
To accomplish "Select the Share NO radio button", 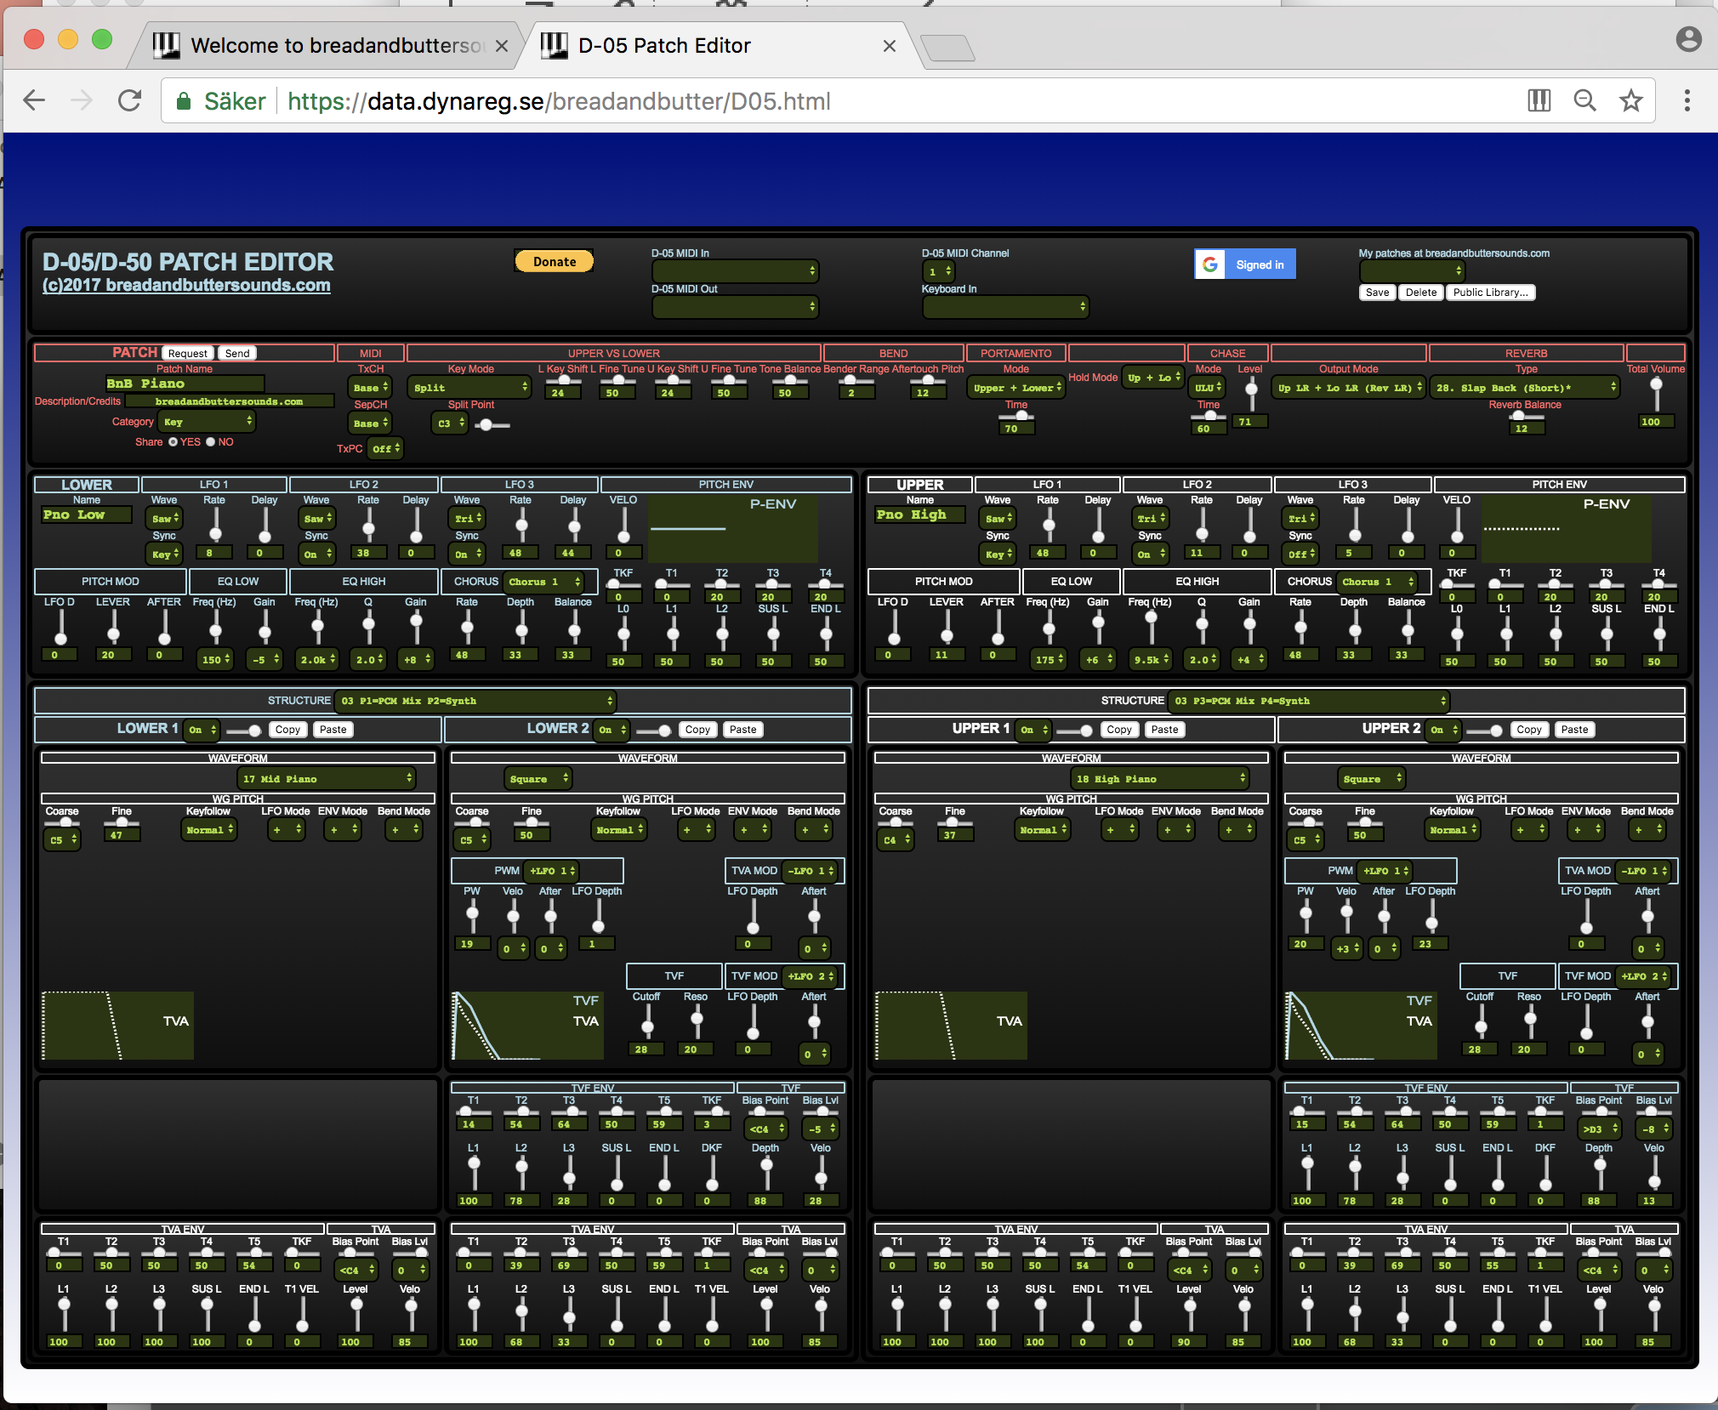I will (x=211, y=442).
